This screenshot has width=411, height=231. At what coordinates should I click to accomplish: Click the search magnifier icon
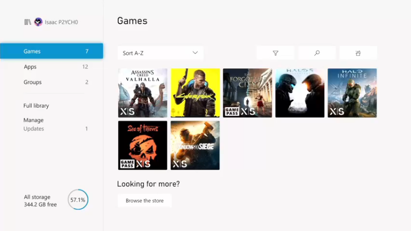[x=317, y=53]
